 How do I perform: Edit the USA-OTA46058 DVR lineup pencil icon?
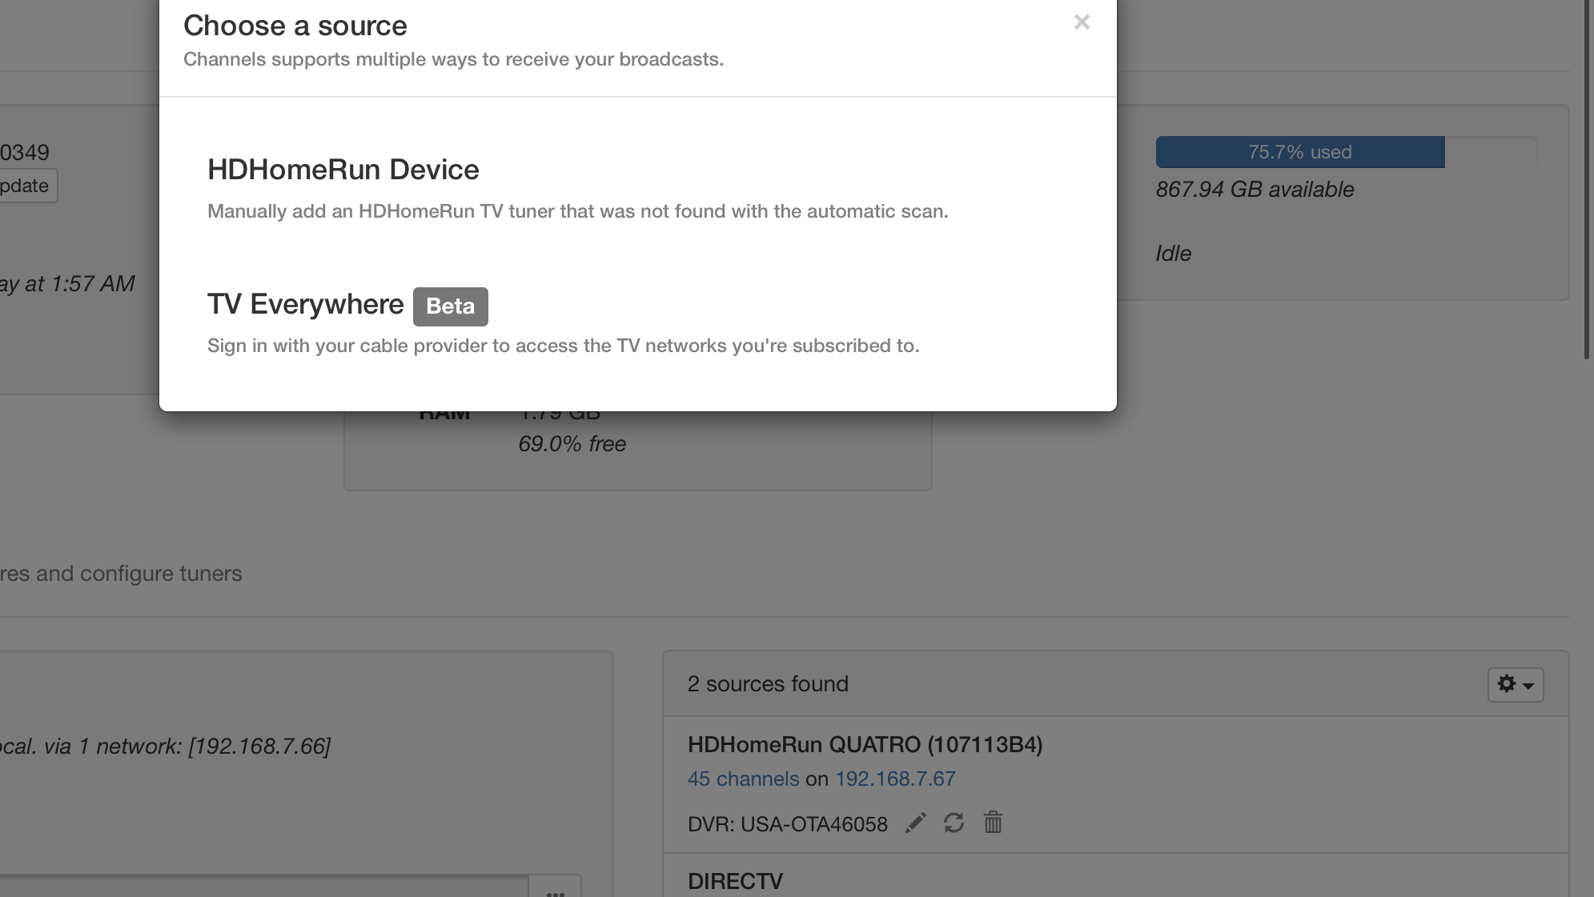pos(916,823)
